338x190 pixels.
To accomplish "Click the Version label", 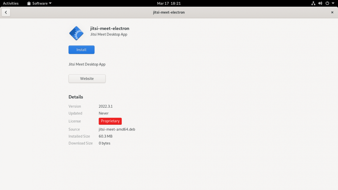I will [75, 106].
